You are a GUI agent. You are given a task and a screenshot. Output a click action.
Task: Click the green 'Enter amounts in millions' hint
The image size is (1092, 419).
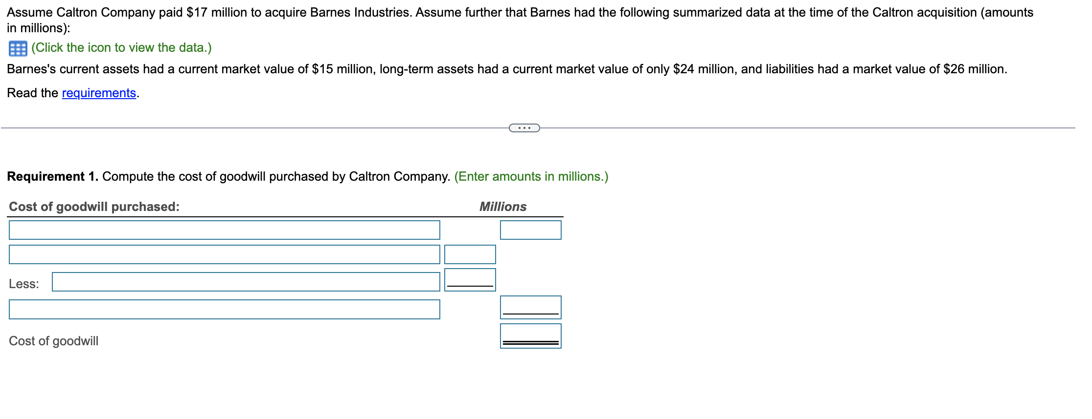(x=531, y=176)
